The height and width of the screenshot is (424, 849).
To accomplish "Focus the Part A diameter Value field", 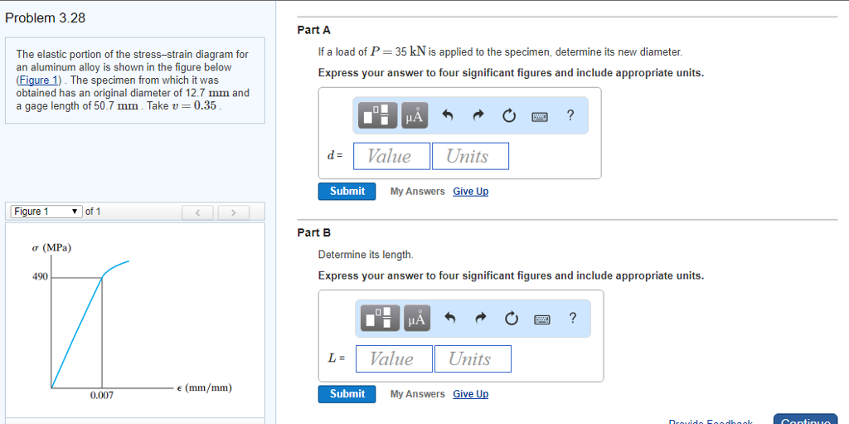I will 391,156.
